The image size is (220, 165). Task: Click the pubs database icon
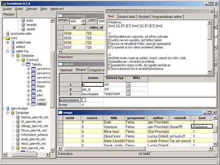tap(23, 20)
